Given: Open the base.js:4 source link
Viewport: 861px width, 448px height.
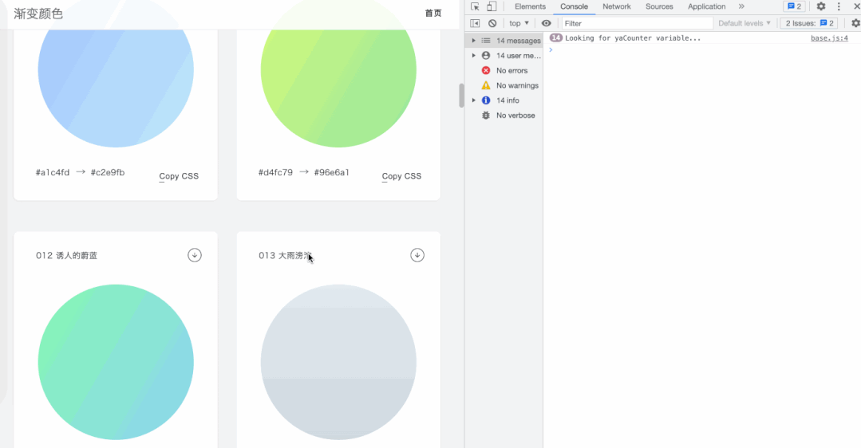Looking at the screenshot, I should [x=829, y=37].
